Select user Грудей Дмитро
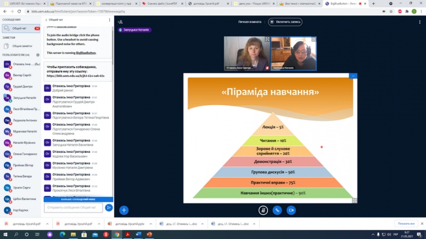 pos(21,87)
